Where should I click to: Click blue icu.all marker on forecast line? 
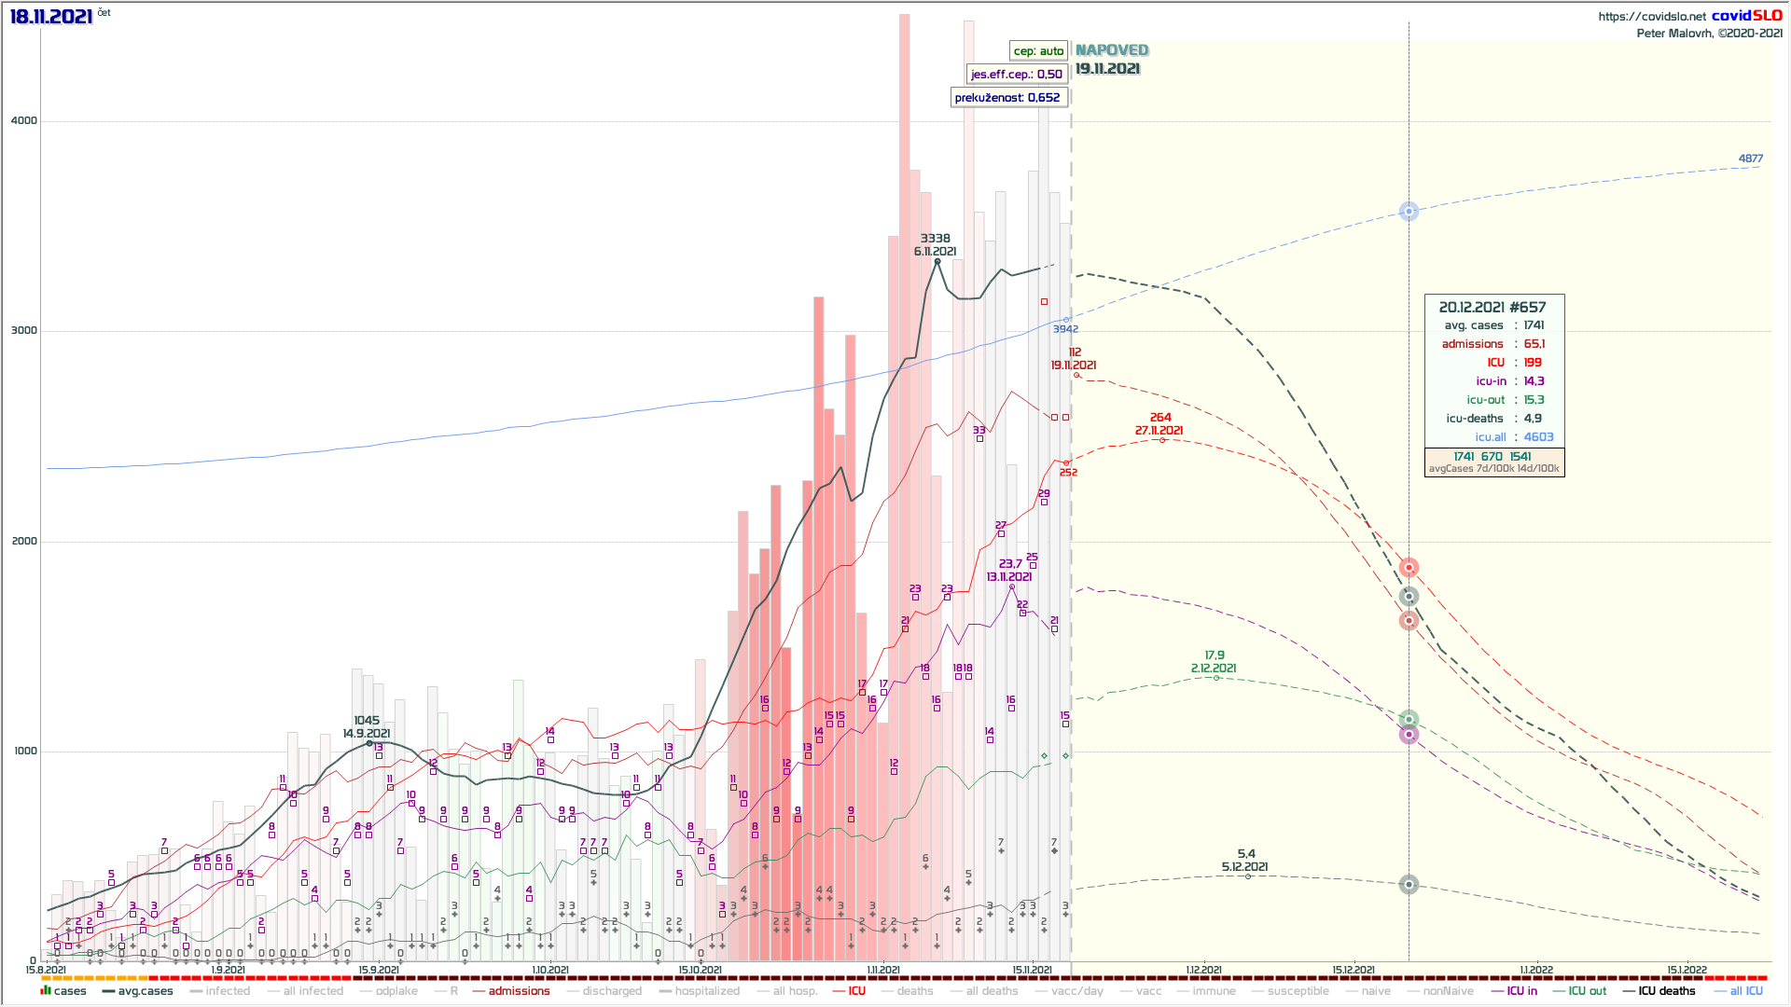point(1409,212)
